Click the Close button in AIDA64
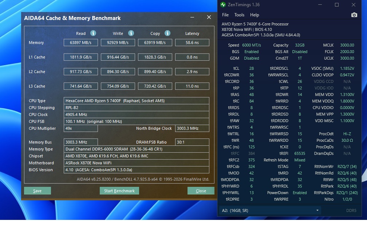 click(201, 191)
